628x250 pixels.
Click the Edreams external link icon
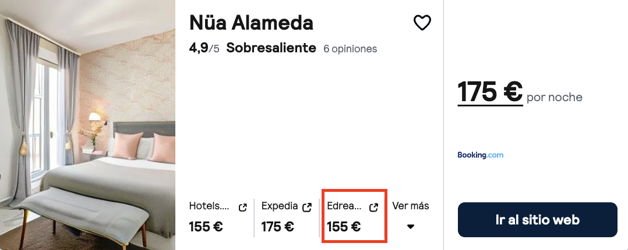click(374, 207)
